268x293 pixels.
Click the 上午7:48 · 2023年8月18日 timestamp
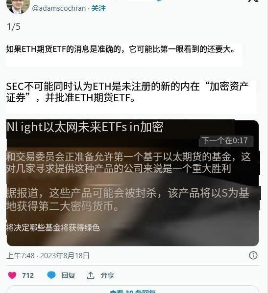tap(48, 255)
